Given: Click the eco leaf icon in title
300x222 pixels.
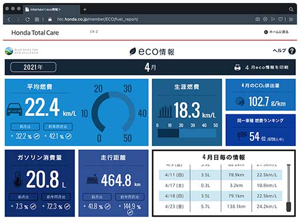Looking at the screenshot, I should 133,51.
